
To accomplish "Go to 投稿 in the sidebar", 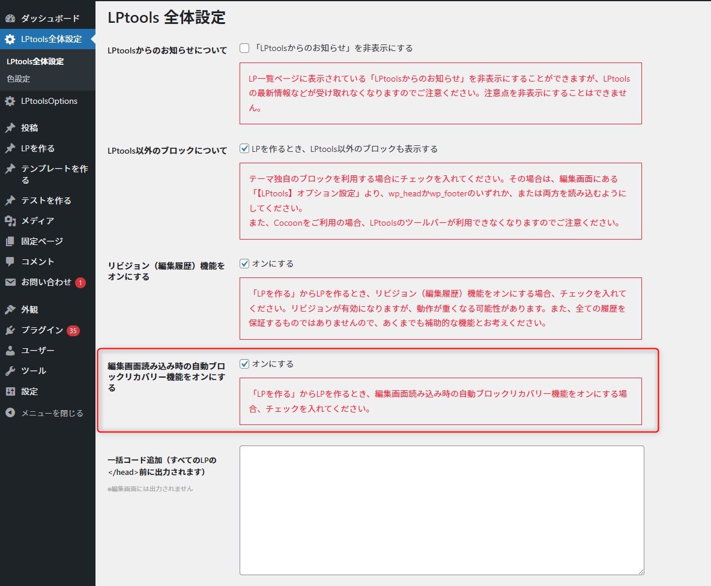I will pos(47,128).
